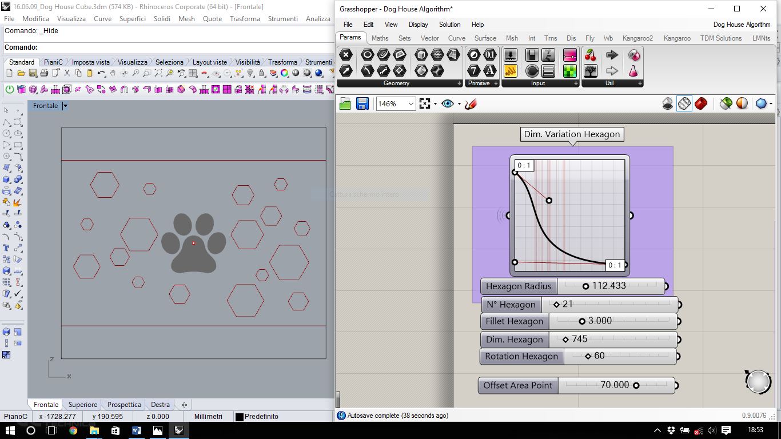Image resolution: width=781 pixels, height=439 pixels.
Task: Click the cherries icon in Util panel
Action: 591,55
